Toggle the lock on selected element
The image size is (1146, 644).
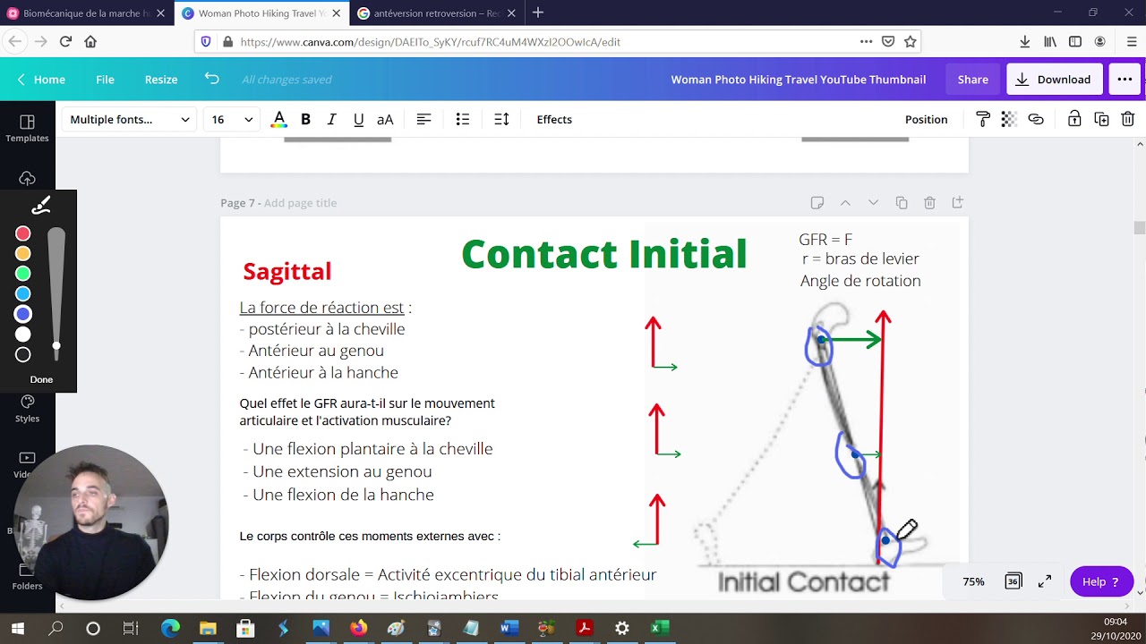click(x=1074, y=119)
